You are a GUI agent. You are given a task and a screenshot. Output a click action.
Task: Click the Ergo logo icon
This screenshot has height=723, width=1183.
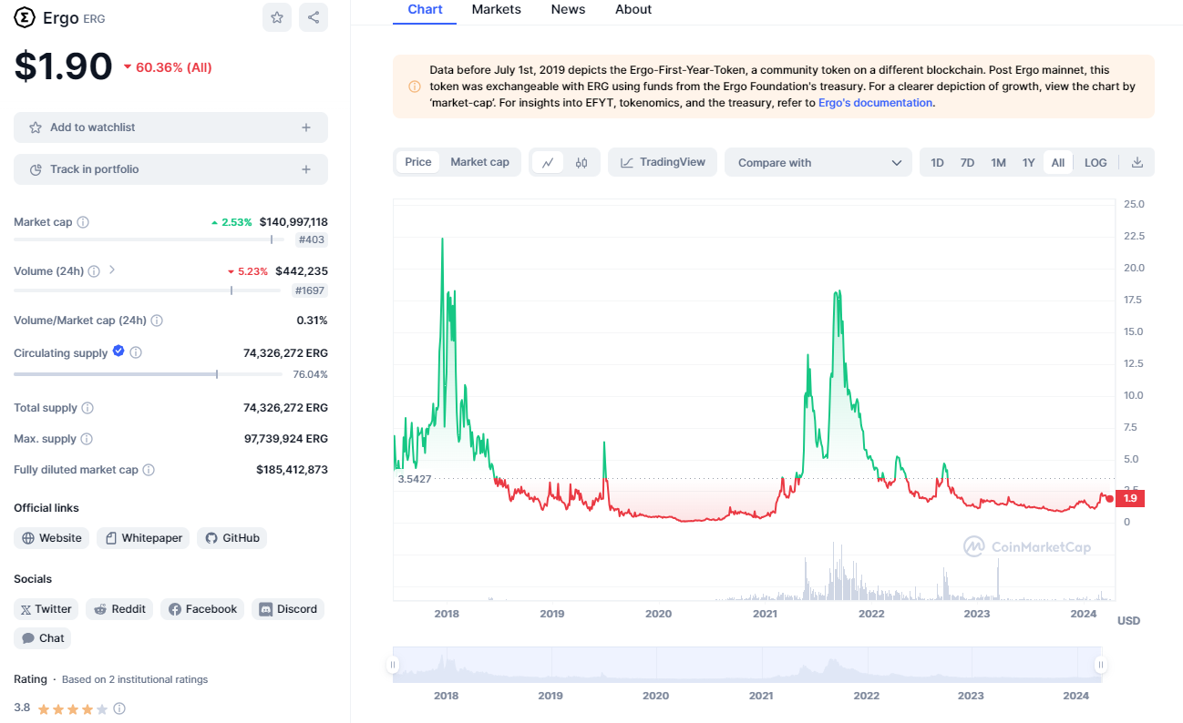25,17
